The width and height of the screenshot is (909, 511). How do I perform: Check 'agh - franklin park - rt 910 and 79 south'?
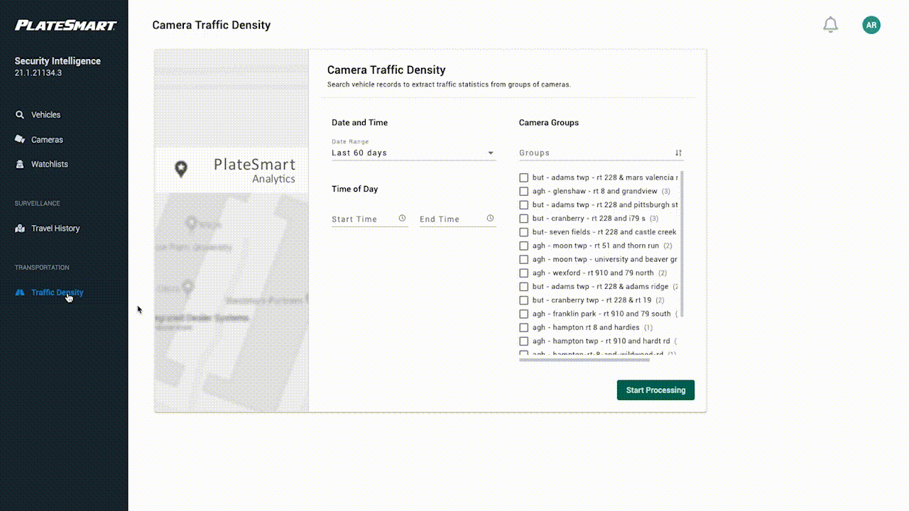[523, 314]
